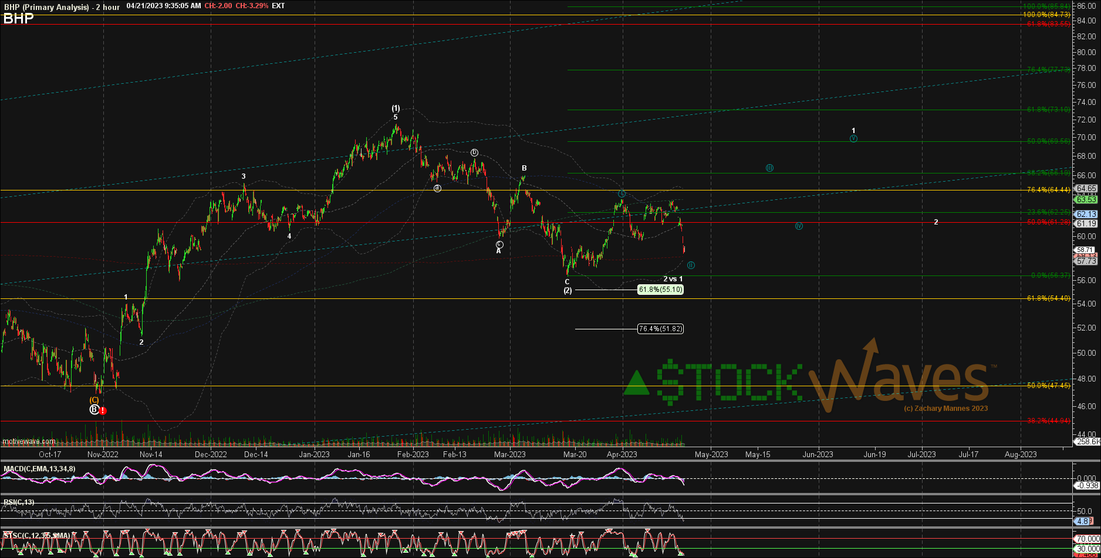Screen dimensions: 1101x558
Task: Select the green 23.6%(62.25) Fibonacci label
Action: [1049, 212]
